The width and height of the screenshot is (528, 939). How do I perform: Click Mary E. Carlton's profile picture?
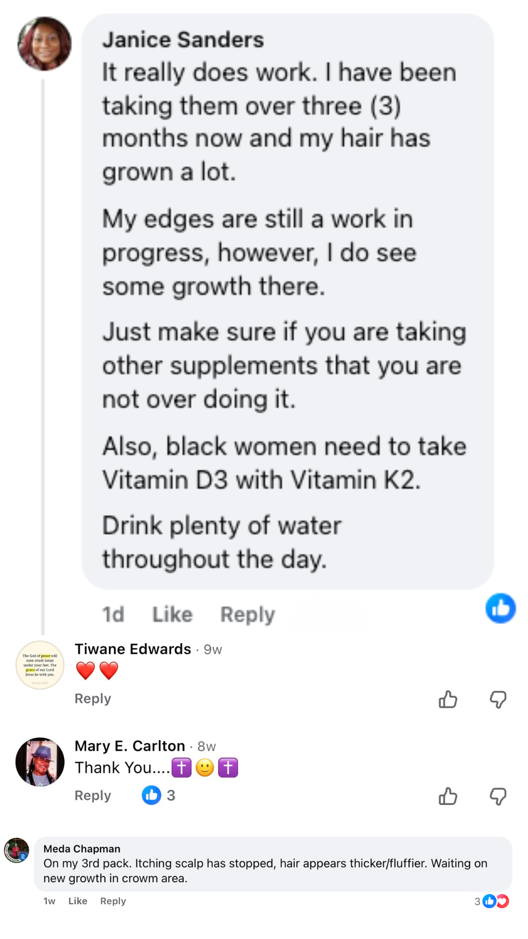pyautogui.click(x=40, y=762)
